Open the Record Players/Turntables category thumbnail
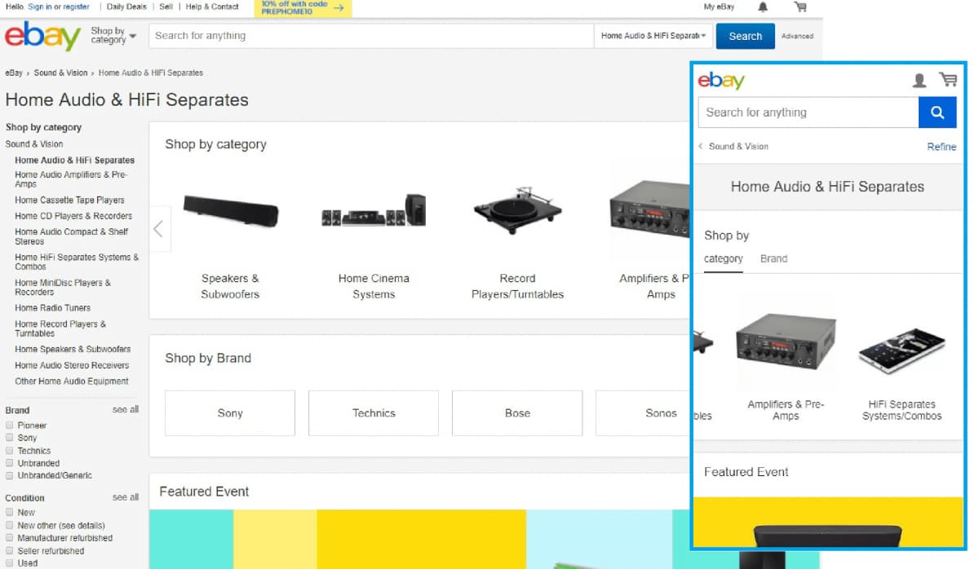Viewport: 979px width, 569px height. pos(517,212)
